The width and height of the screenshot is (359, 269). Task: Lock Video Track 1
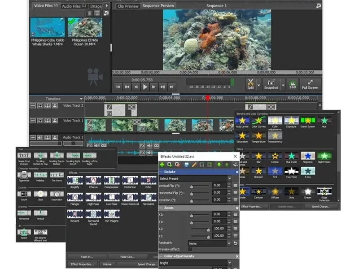(x=55, y=121)
